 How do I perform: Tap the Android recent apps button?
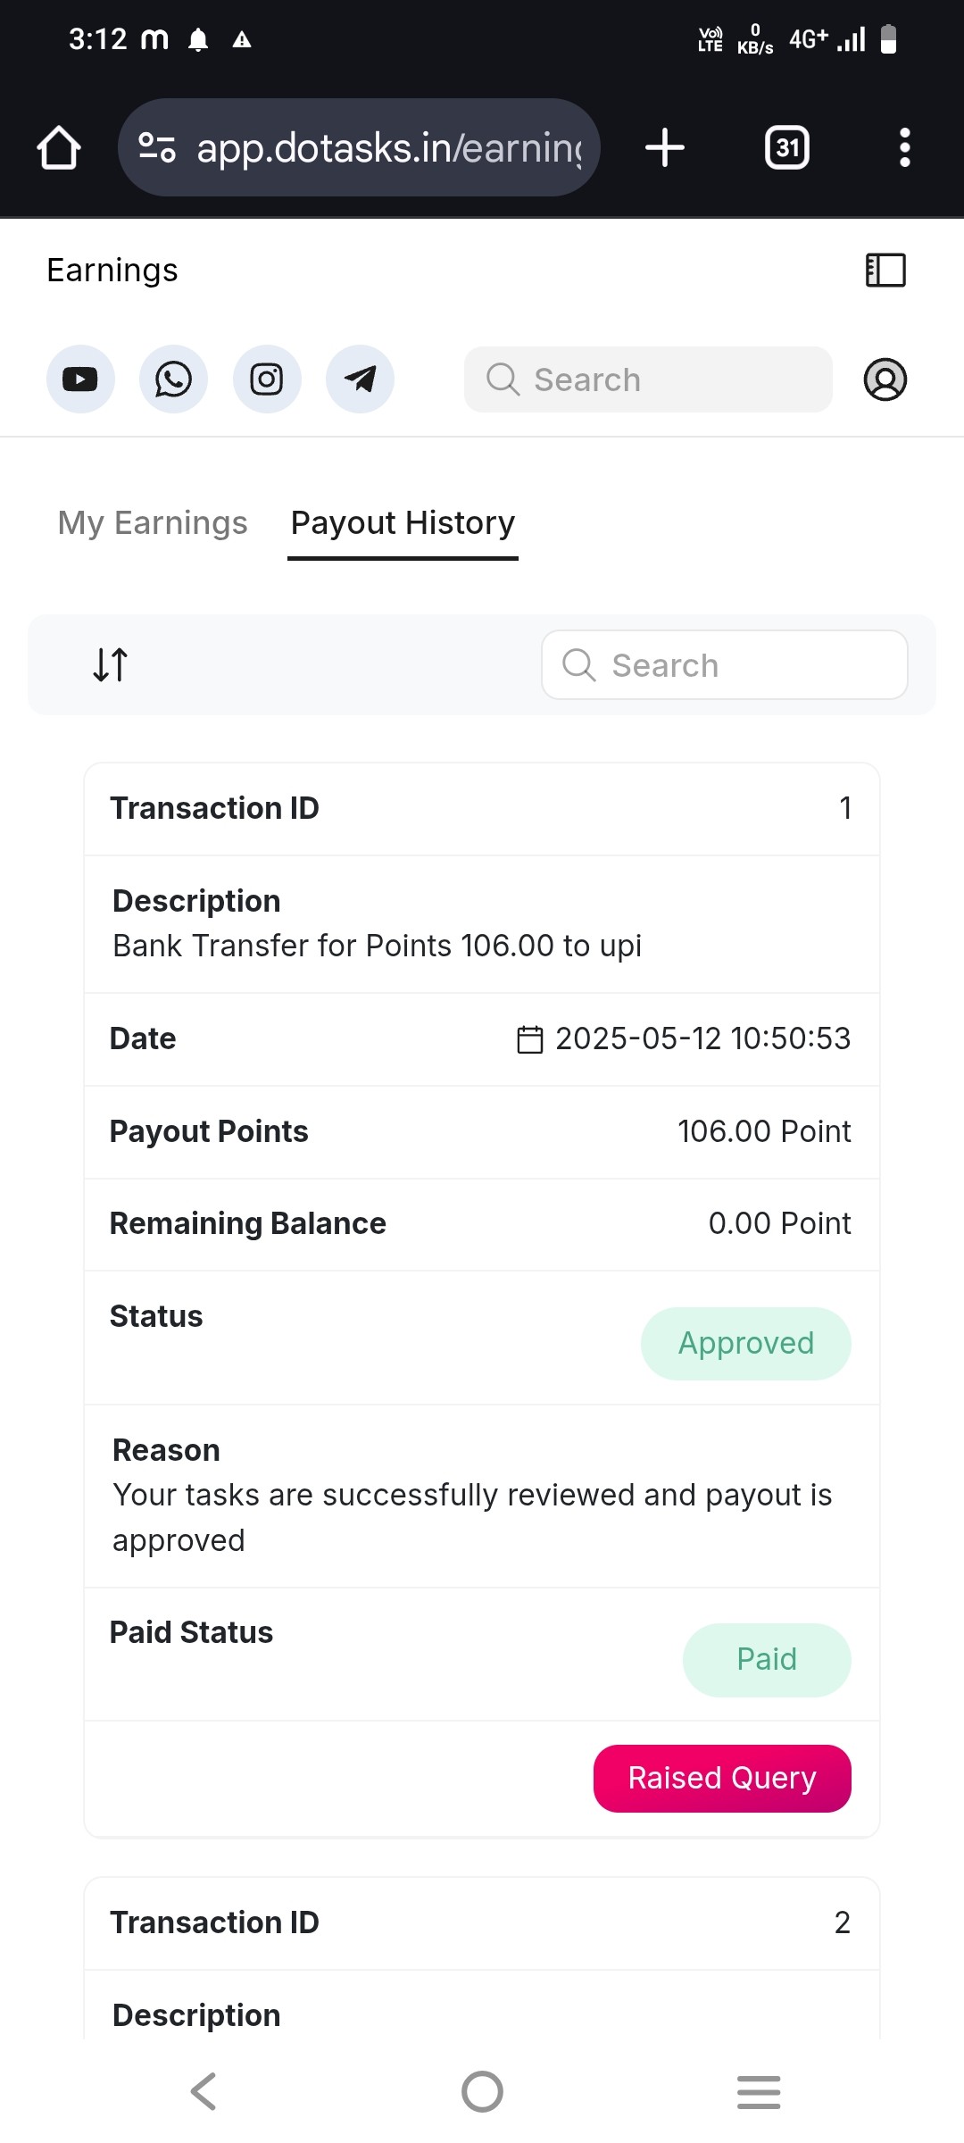tap(759, 2091)
